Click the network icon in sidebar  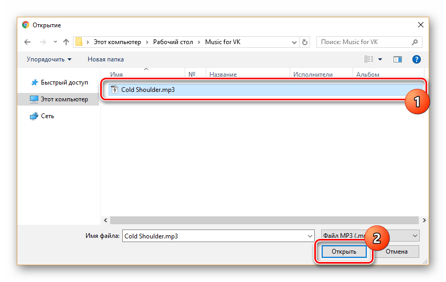tap(34, 116)
